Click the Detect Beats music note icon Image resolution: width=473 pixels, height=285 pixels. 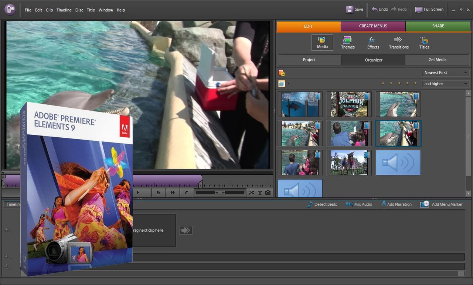tap(310, 204)
